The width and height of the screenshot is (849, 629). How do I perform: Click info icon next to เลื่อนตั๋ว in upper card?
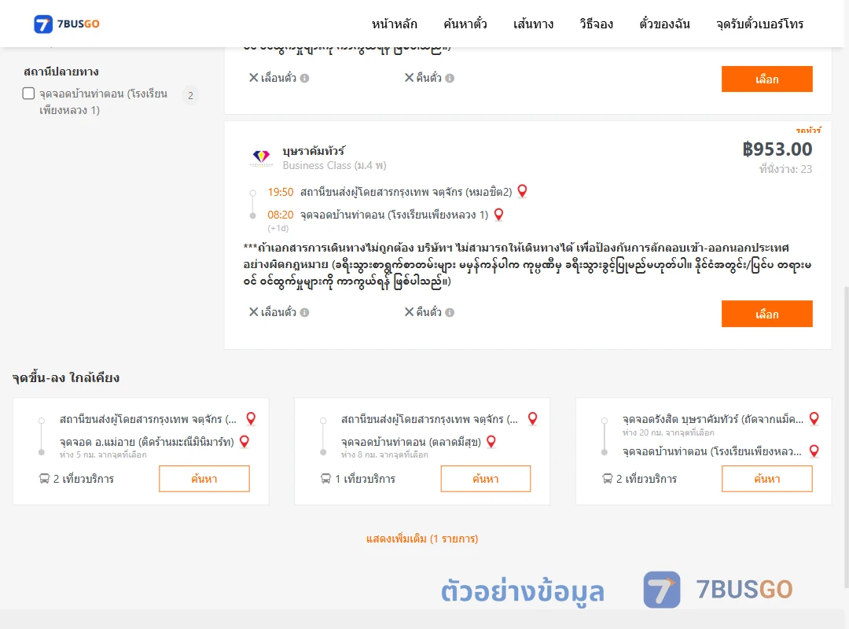tap(305, 78)
